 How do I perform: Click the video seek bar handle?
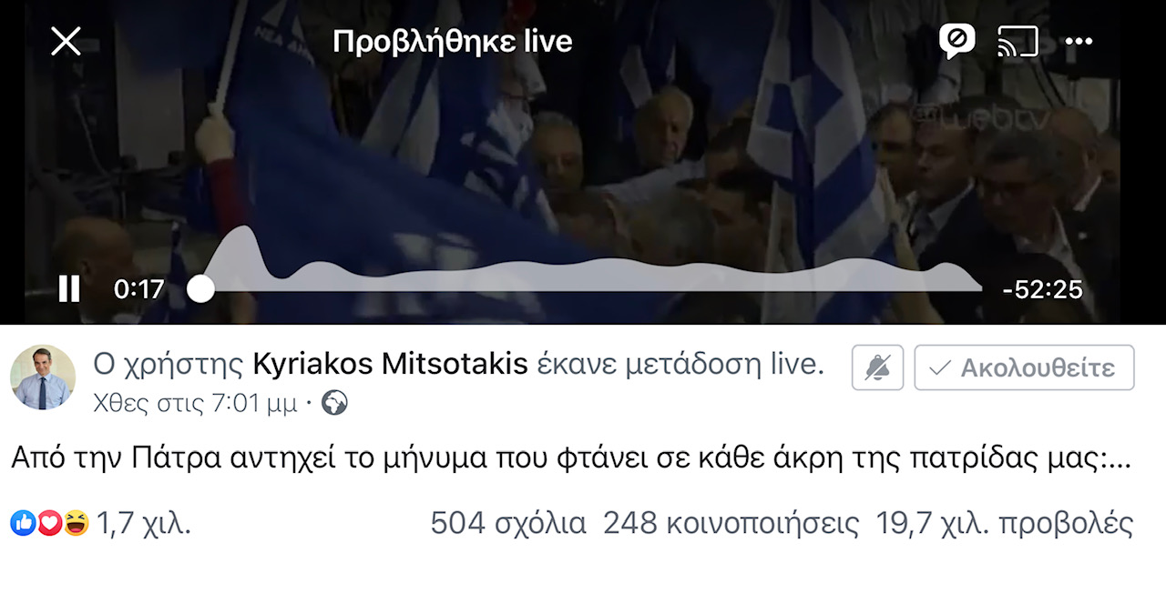(200, 289)
